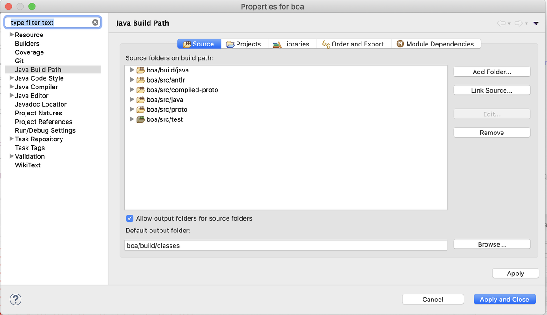This screenshot has width=547, height=315.
Task: Uncheck Allow output folders for source folders
Action: coord(129,218)
